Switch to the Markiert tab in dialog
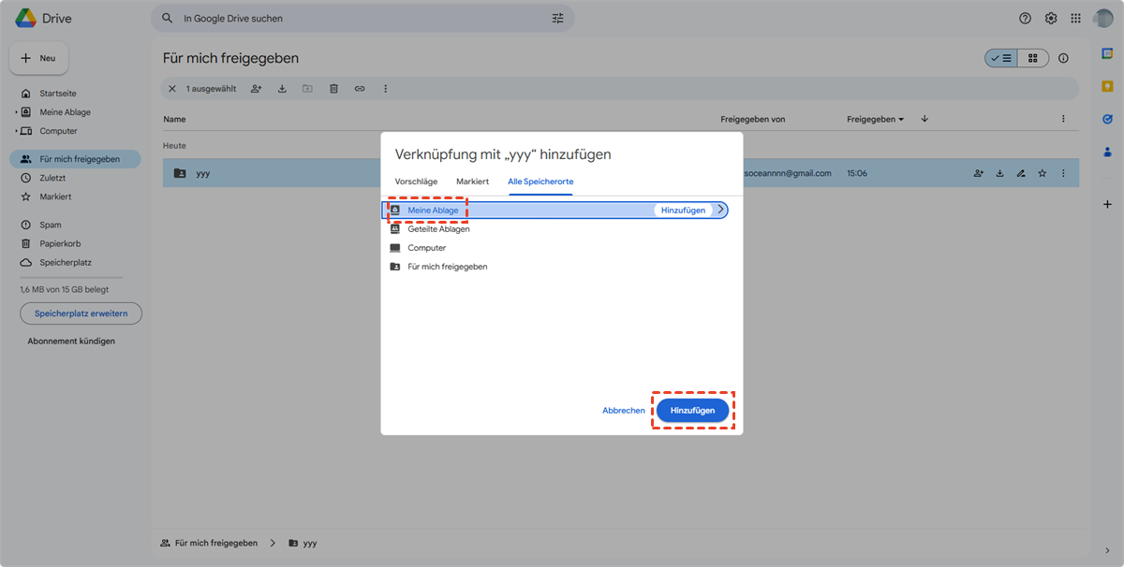 472,181
